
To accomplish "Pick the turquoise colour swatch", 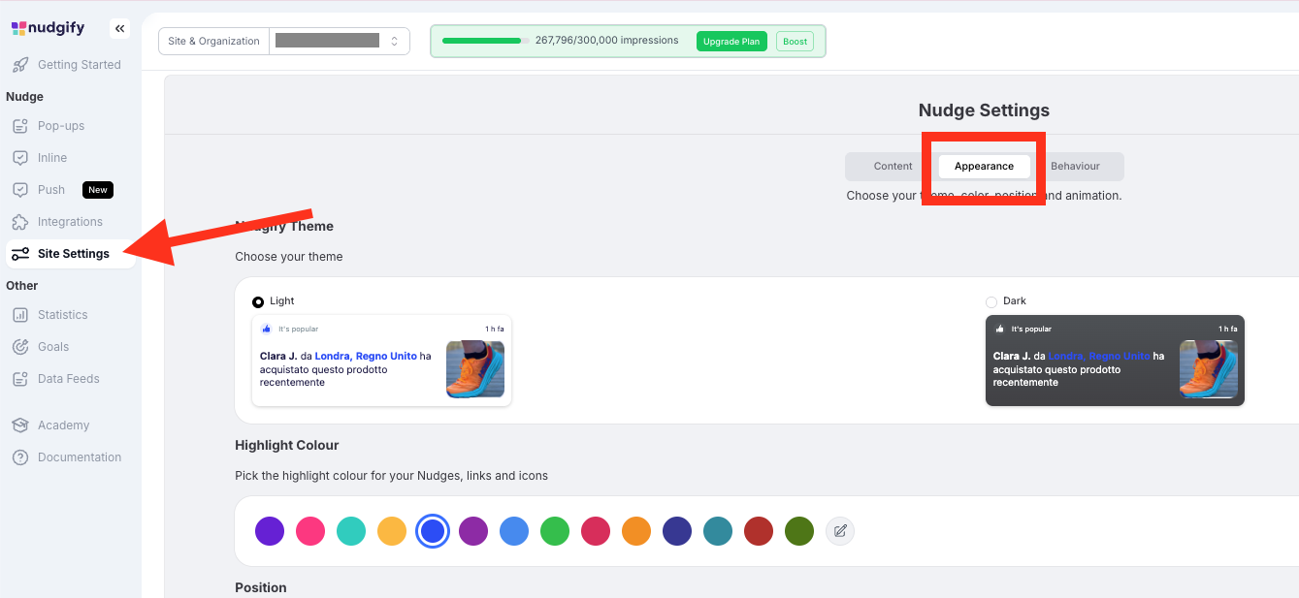I will point(351,531).
